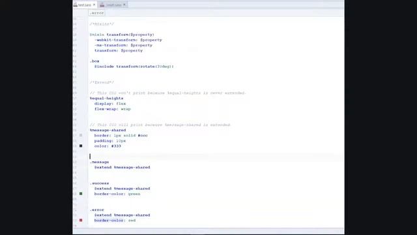Image resolution: width=417 pixels, height=235 pixels.
Task: Click the '-webkit-transform: $property' line
Action: 128,40
